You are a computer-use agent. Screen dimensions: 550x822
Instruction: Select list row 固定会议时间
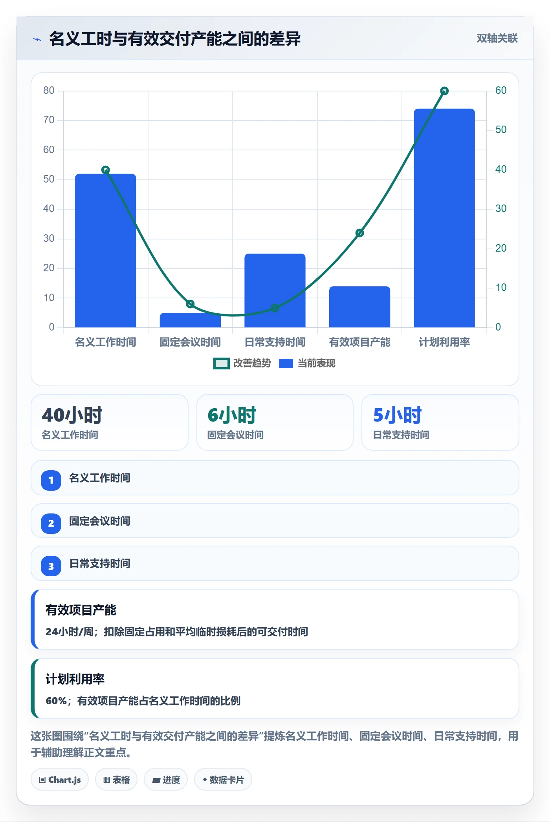(x=275, y=521)
